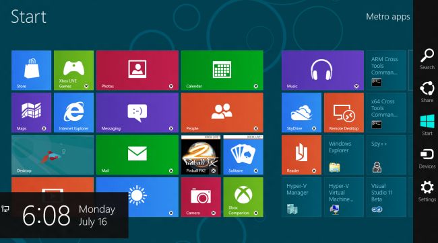The image size is (438, 243).
Task: Open the Hyper-V Virtual Machine tile
Action: pos(344,197)
